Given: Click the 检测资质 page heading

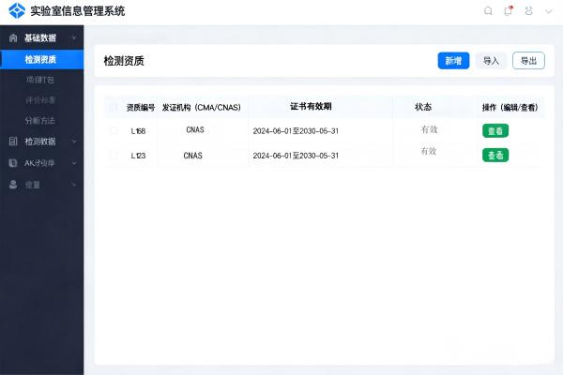Looking at the screenshot, I should [x=124, y=61].
